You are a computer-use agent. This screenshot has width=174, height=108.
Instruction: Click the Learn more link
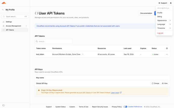tap(115, 93)
